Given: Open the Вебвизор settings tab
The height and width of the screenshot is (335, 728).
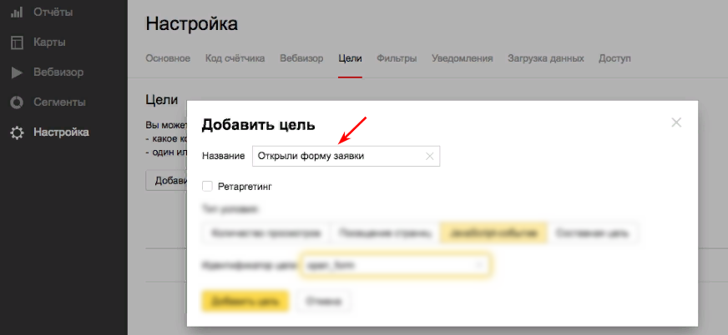Looking at the screenshot, I should (301, 59).
